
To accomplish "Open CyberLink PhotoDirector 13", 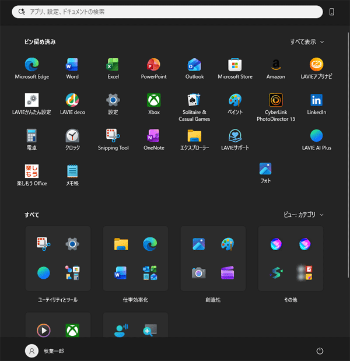I will [275, 107].
